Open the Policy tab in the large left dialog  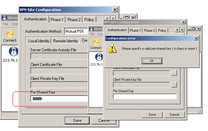[89, 20]
